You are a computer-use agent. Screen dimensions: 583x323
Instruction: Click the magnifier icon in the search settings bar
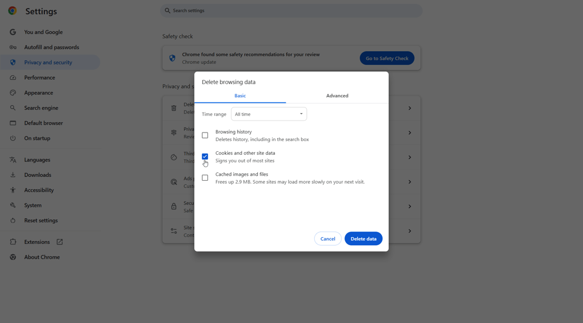pos(167,10)
